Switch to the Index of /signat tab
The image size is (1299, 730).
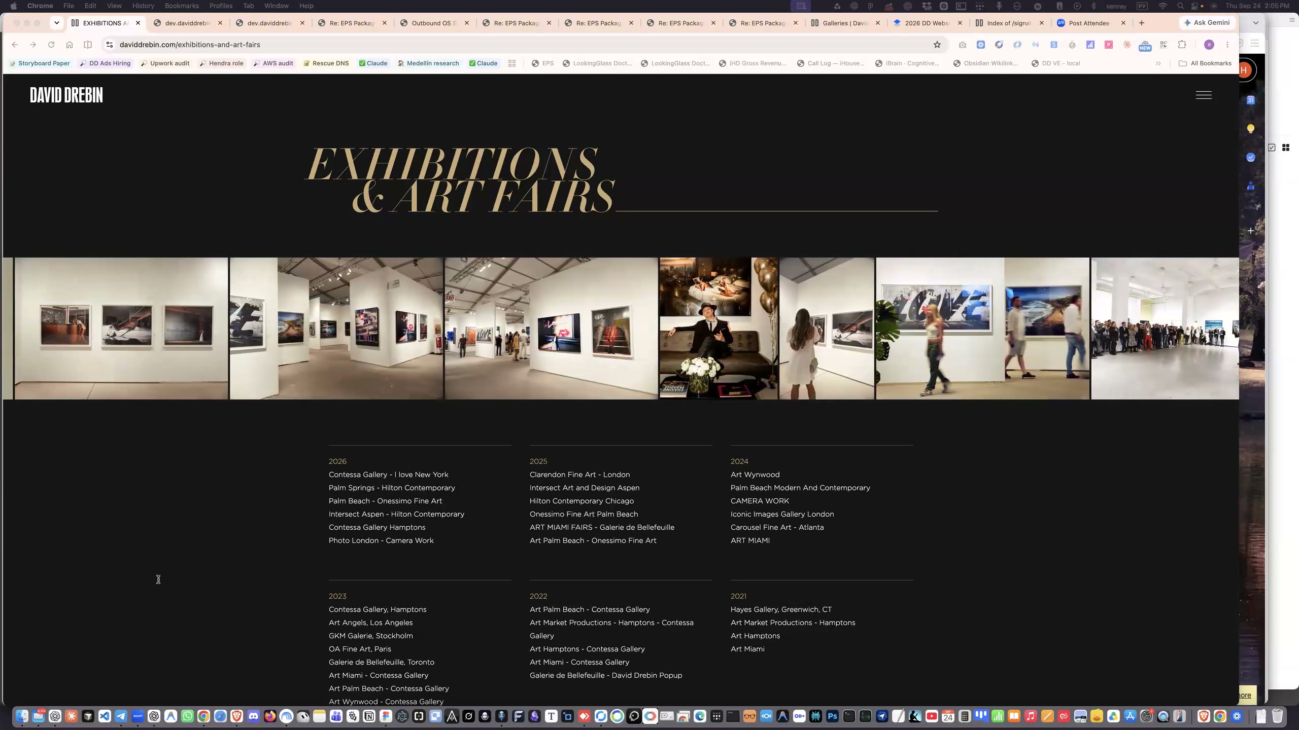[1009, 23]
